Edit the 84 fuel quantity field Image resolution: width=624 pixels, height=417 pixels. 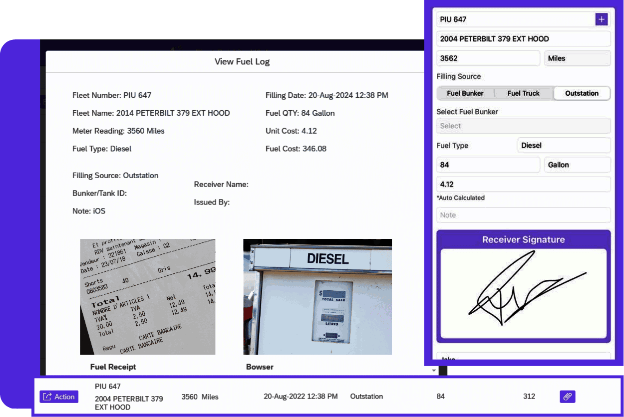(488, 165)
